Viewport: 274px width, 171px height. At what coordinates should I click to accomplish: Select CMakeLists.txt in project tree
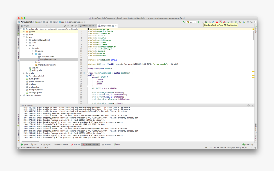[47, 56]
